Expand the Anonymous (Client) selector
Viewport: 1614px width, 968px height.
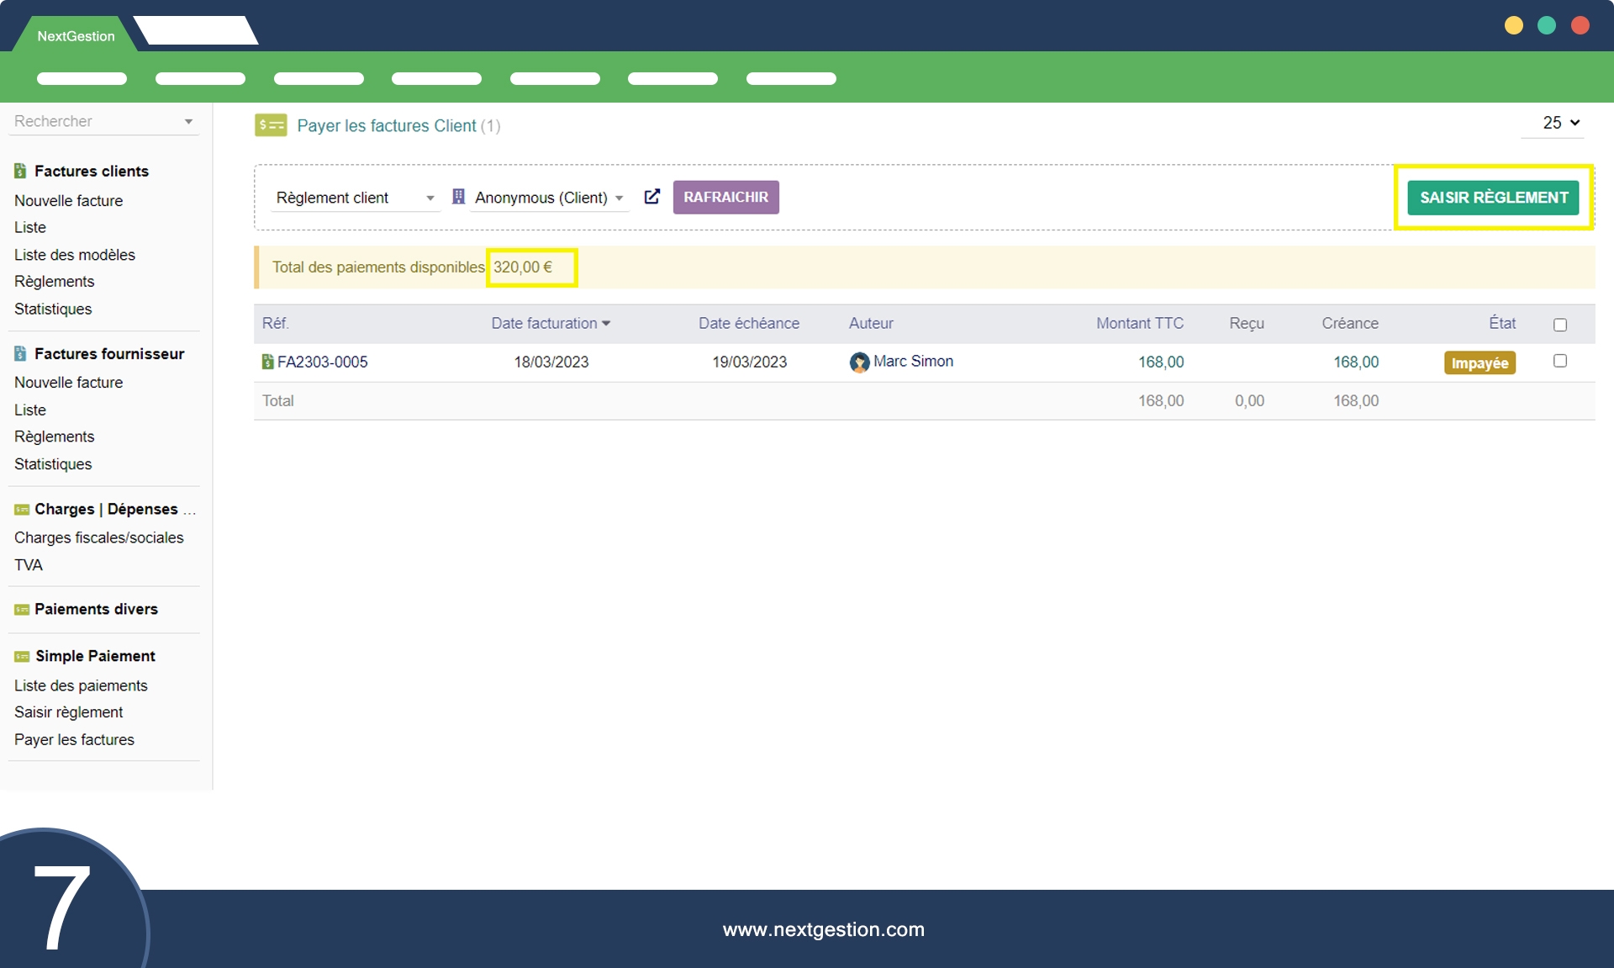[x=549, y=198]
